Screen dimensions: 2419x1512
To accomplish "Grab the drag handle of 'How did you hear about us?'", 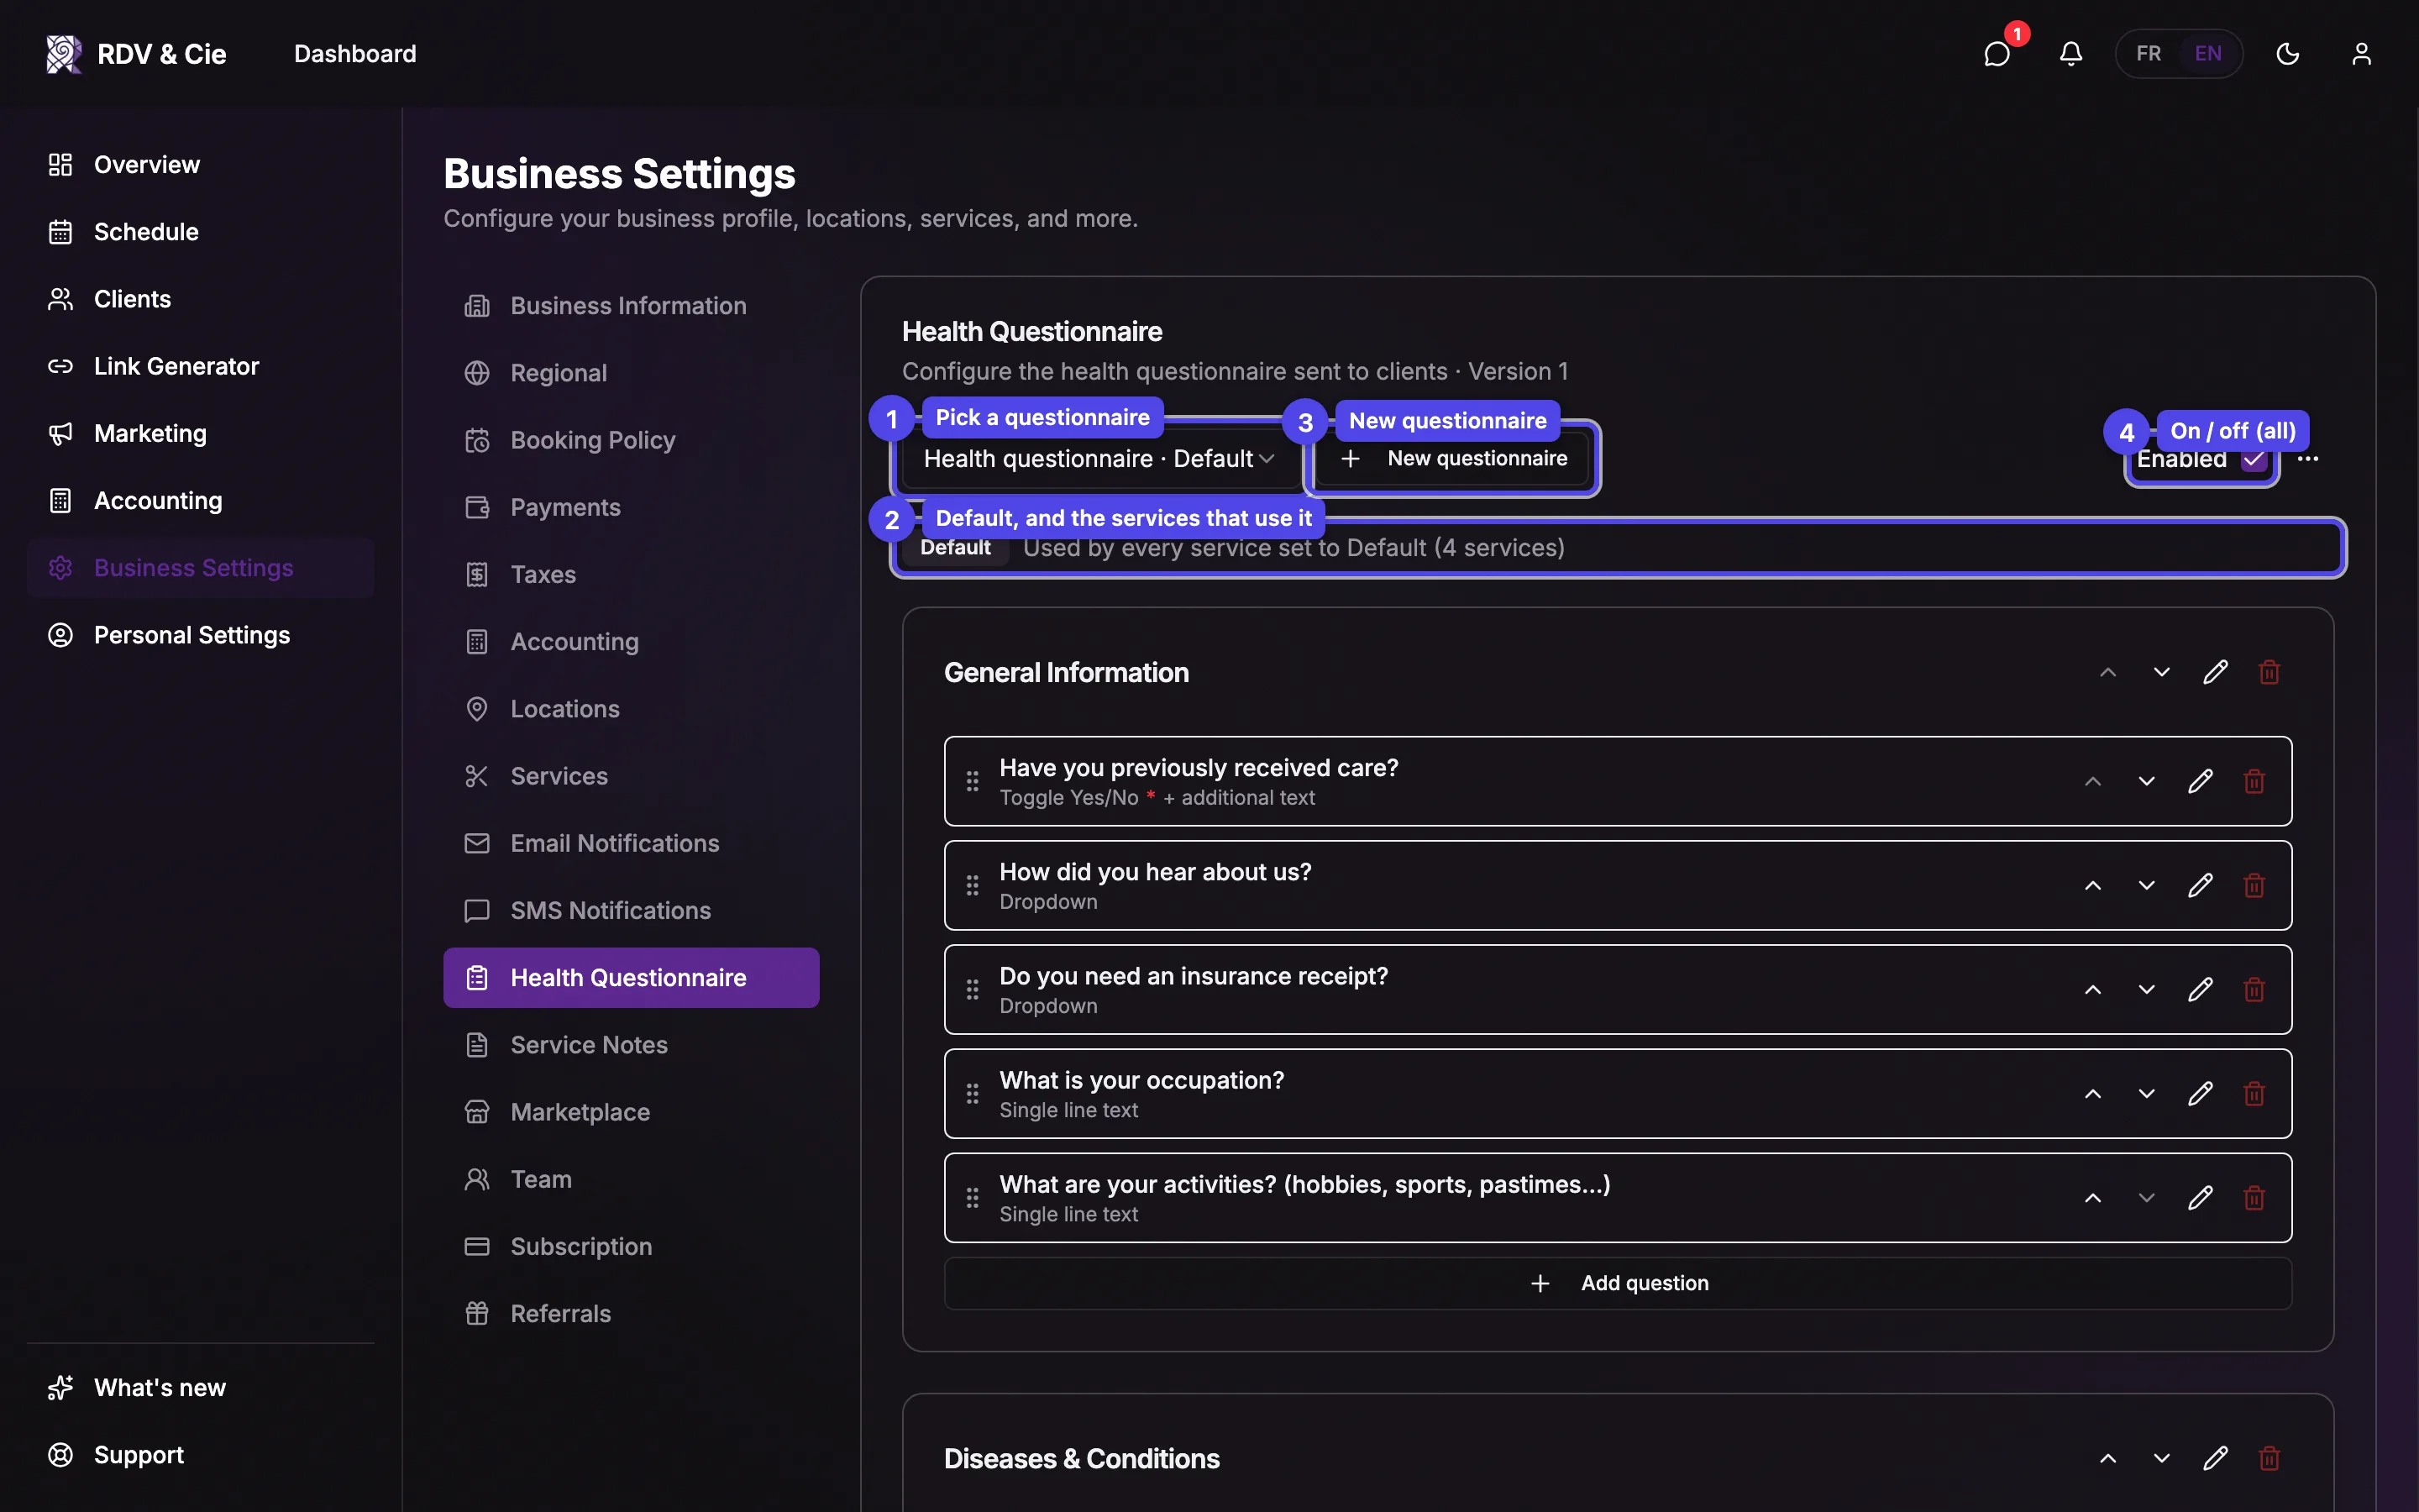I will click(972, 885).
